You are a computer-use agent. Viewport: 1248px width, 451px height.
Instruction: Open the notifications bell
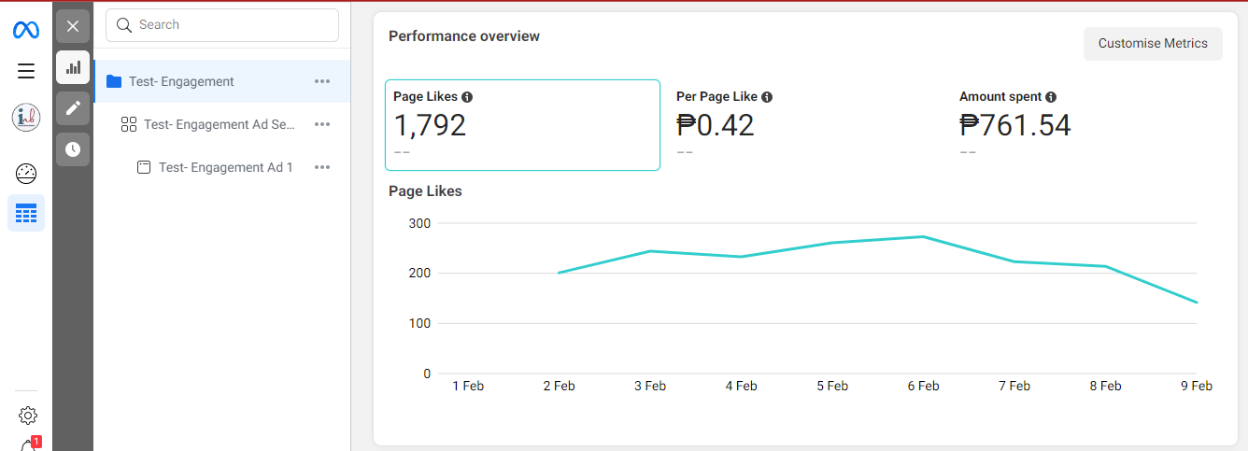[28, 445]
